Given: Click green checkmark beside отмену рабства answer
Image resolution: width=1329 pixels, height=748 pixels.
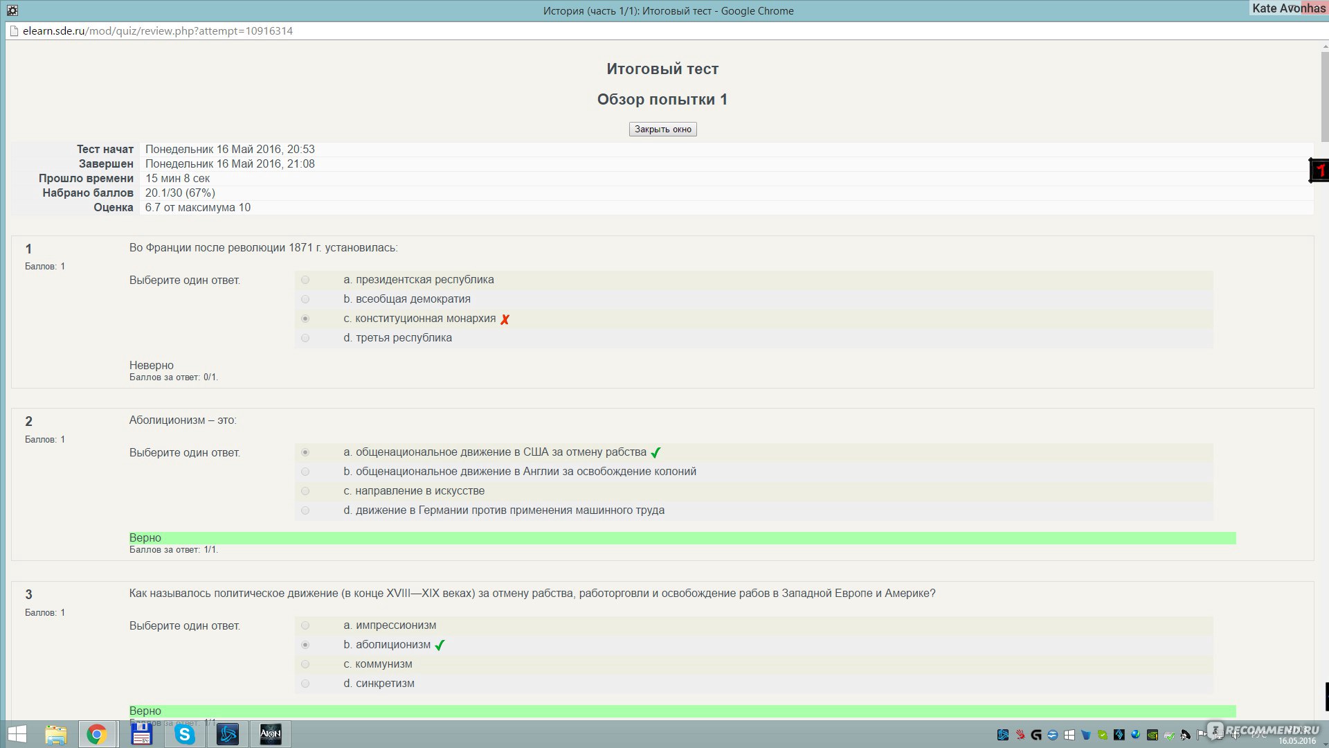Looking at the screenshot, I should [x=656, y=453].
